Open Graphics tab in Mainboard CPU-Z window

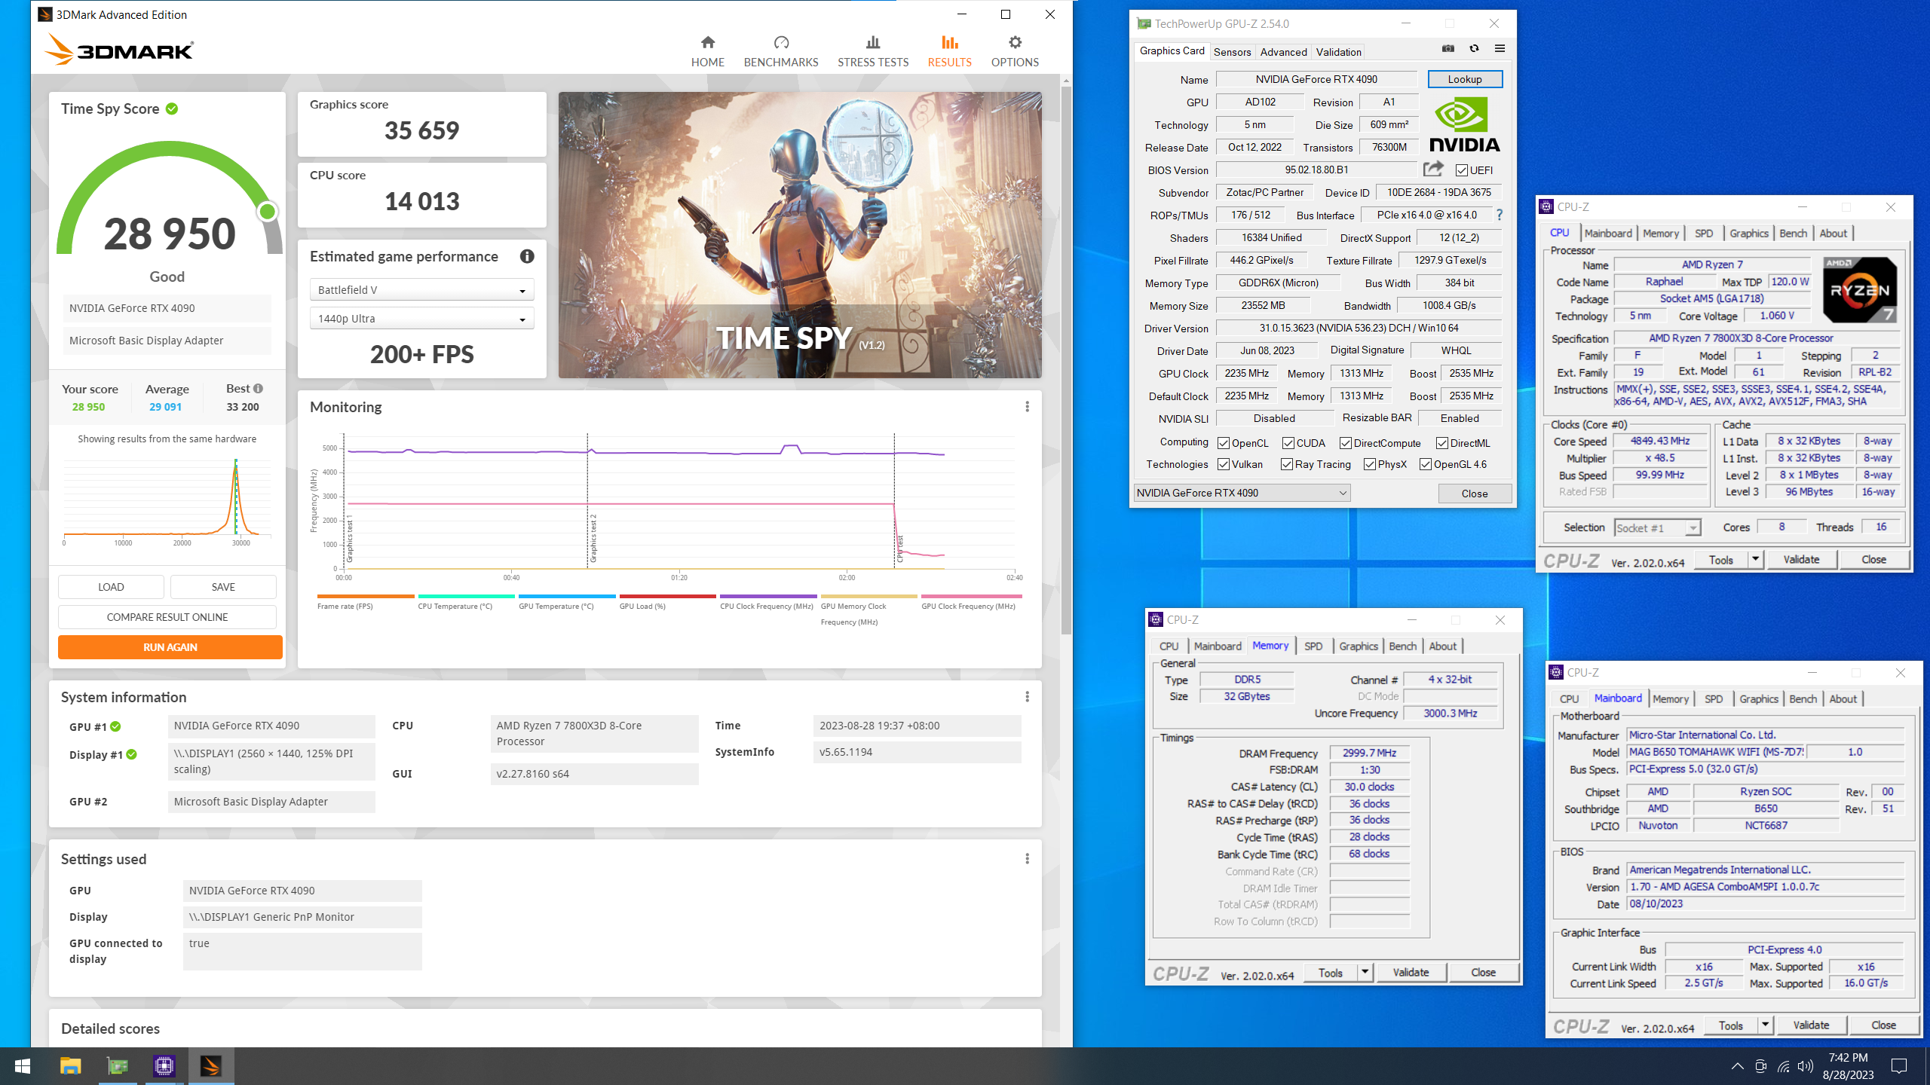(1758, 698)
